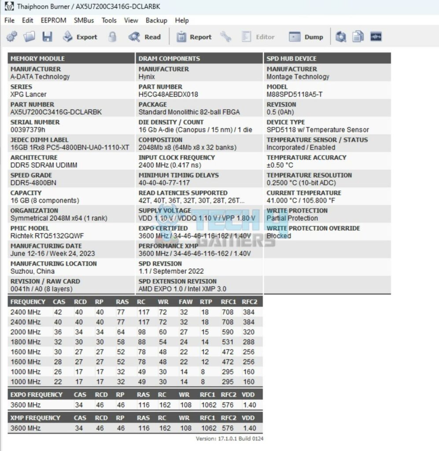The height and width of the screenshot is (451, 439).
Task: Open the View menu
Action: 131,20
